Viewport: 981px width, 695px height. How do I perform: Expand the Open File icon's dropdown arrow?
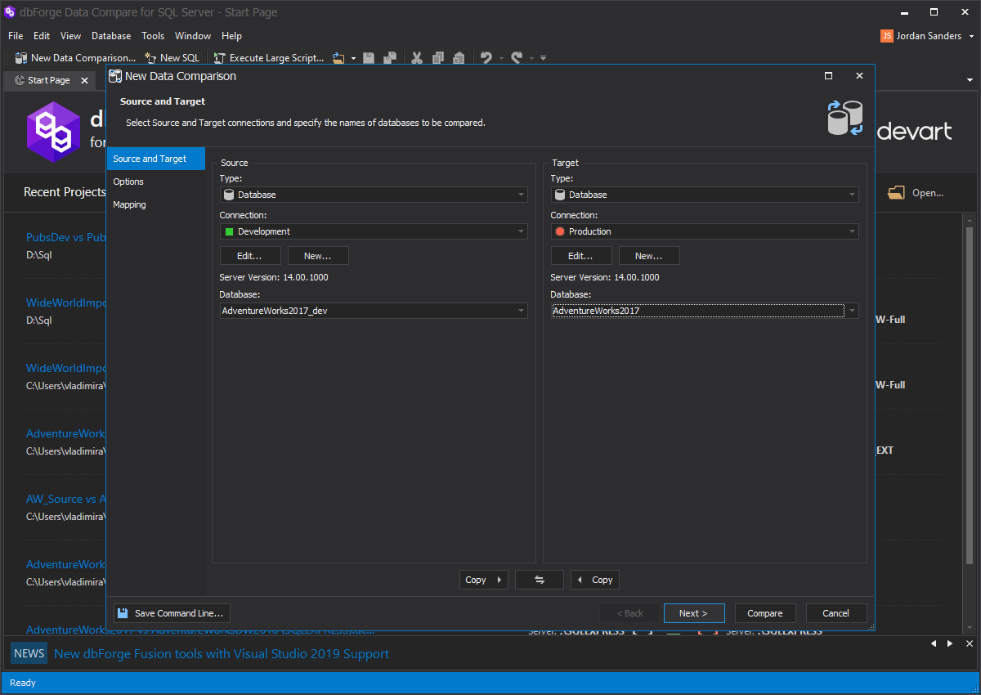(x=353, y=58)
